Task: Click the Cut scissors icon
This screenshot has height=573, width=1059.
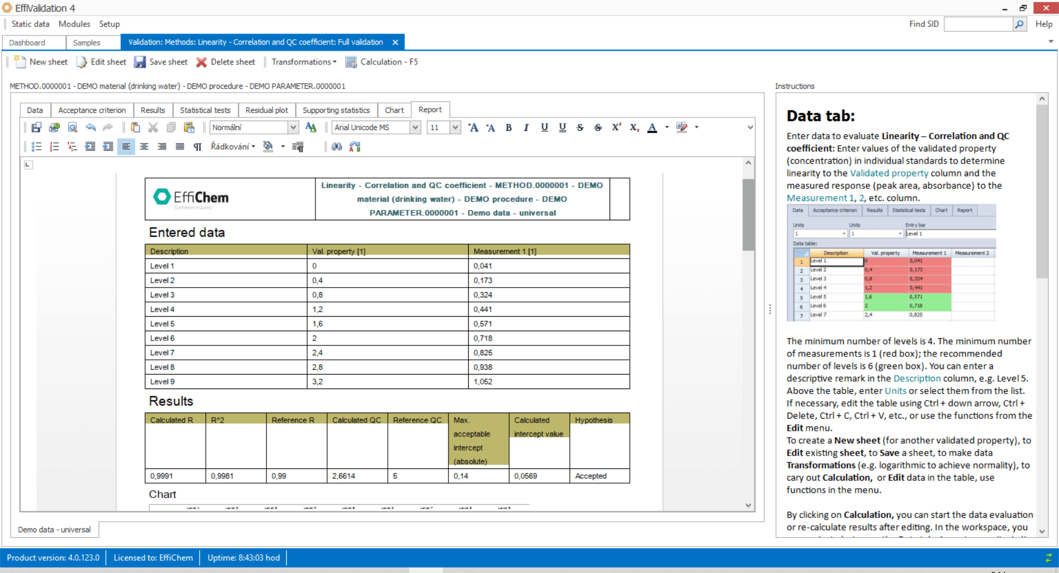Action: tap(152, 127)
